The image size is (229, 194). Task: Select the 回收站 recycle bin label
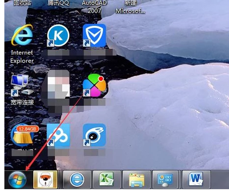tap(22, 3)
